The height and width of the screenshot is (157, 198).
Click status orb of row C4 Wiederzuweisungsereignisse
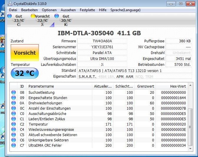point(14,129)
